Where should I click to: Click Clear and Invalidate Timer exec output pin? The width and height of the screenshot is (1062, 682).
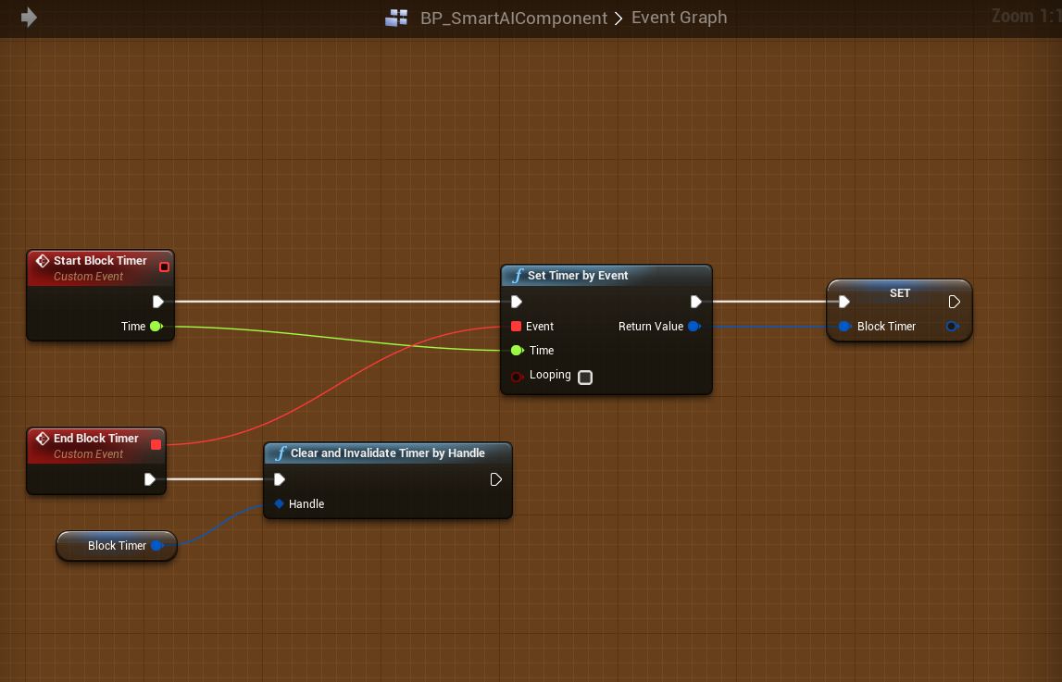coord(495,479)
